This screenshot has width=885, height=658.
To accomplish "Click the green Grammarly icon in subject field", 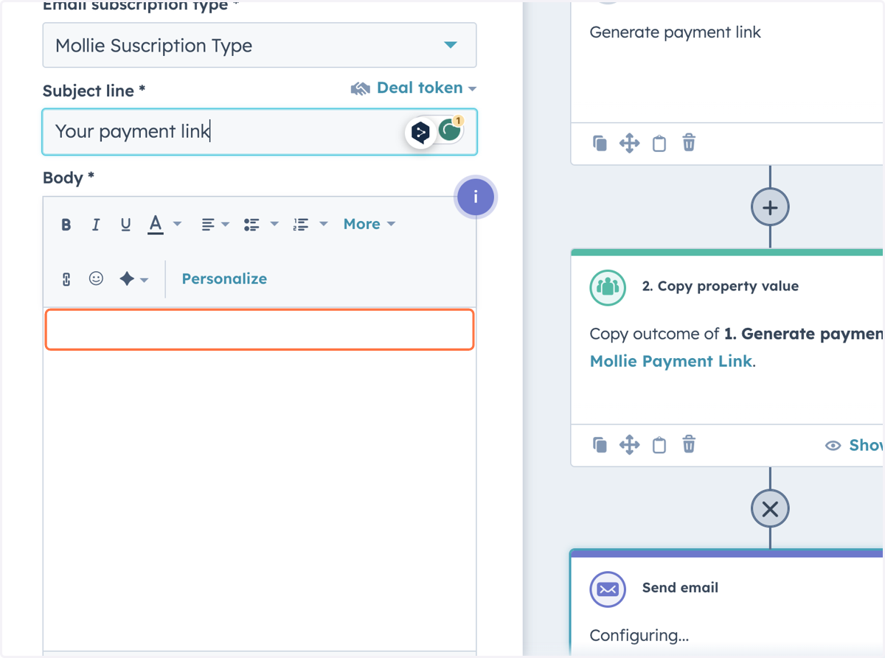I will click(x=450, y=130).
